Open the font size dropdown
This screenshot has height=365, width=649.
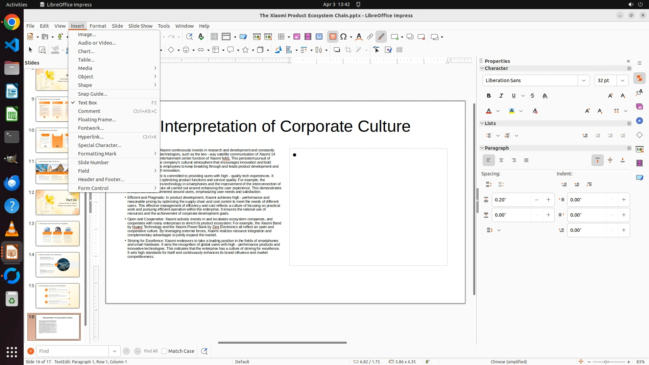[622, 80]
